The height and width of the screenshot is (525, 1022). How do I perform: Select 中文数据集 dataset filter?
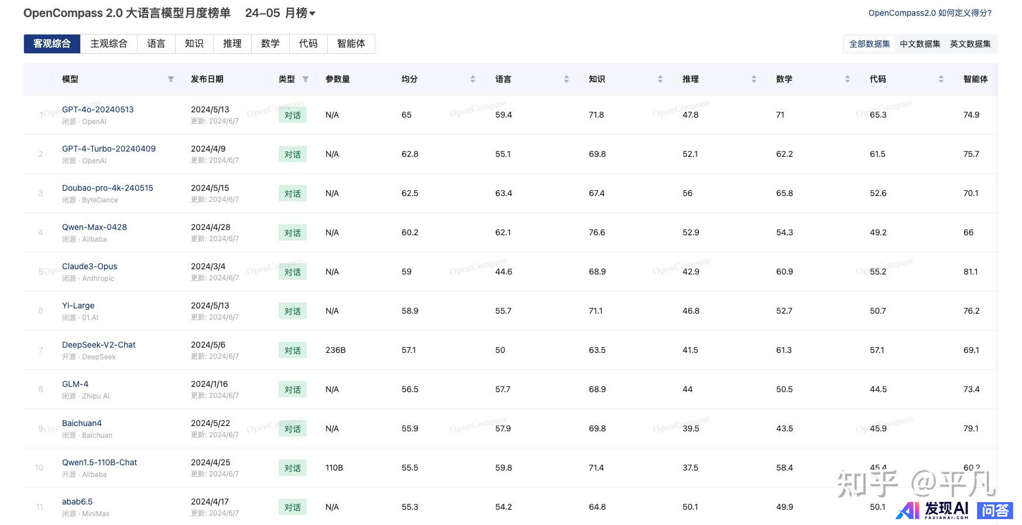point(920,44)
